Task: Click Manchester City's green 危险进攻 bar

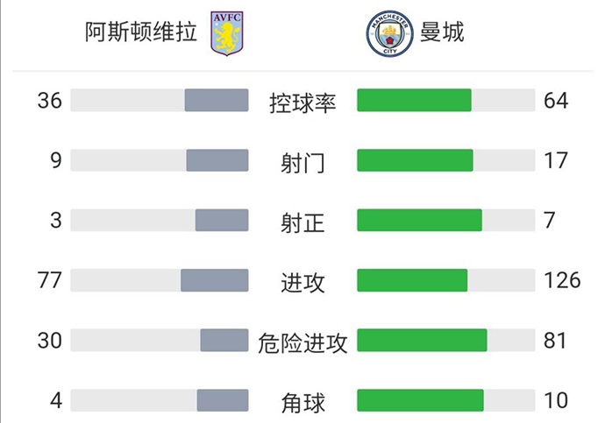Action: tap(422, 340)
